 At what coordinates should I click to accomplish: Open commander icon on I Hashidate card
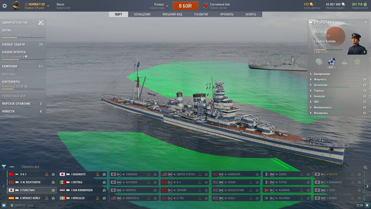pyautogui.click(x=97, y=175)
